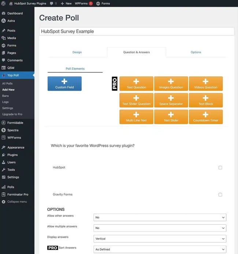Screen dimensions: 238x254
Task: Click the sidebar Settings sliders icon near Tools
Action: [x=4, y=177]
